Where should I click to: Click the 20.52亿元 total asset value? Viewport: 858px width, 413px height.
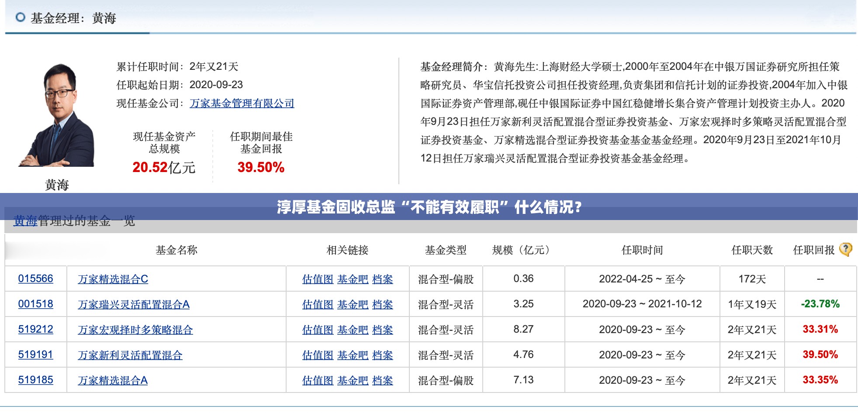[164, 167]
